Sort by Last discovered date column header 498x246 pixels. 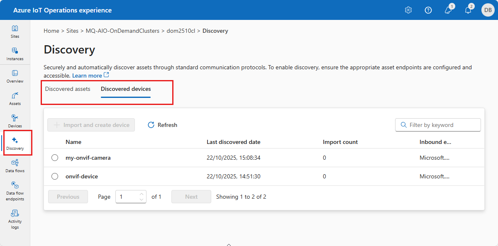pos(234,142)
